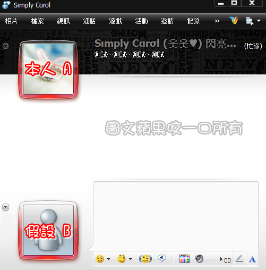The height and width of the screenshot is (270, 266).
Task: Click the show menu window icon
Action: [250, 21]
